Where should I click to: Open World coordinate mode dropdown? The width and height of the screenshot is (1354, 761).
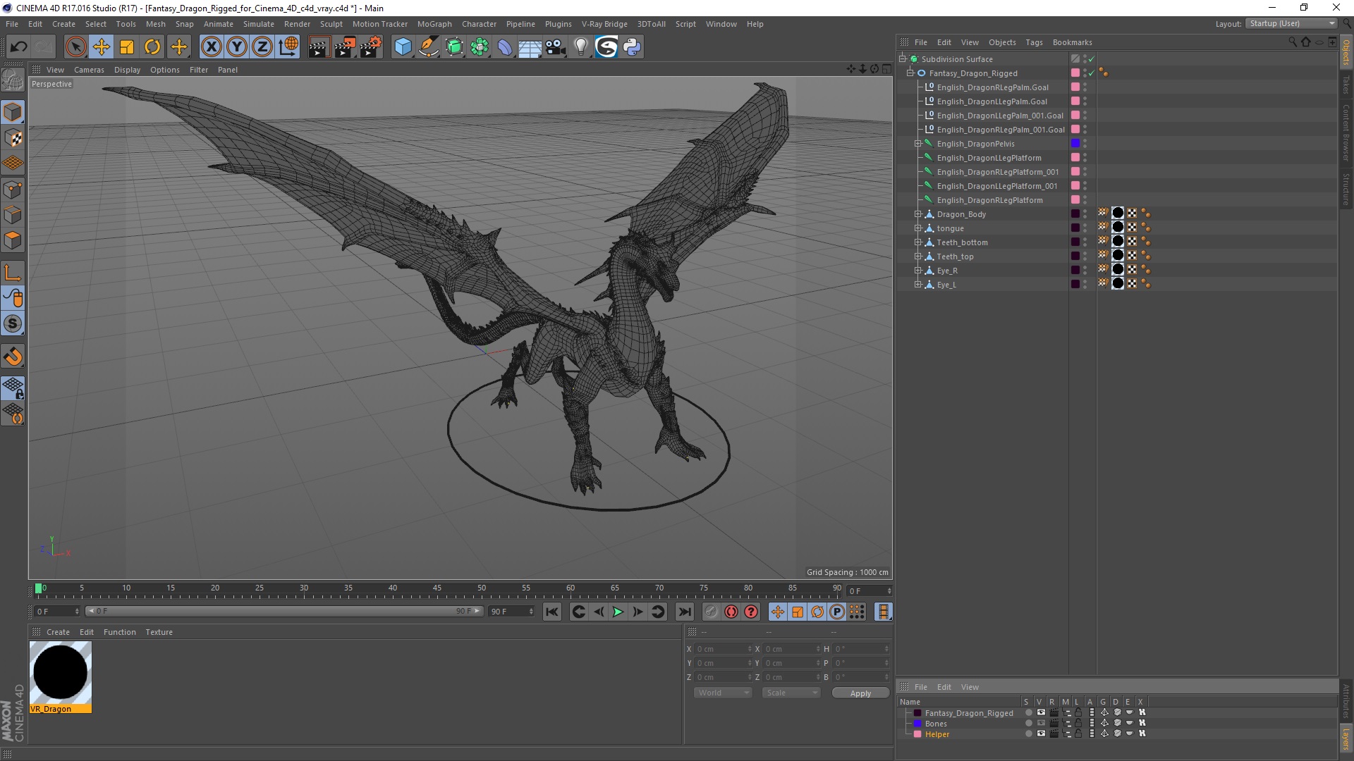pos(724,693)
